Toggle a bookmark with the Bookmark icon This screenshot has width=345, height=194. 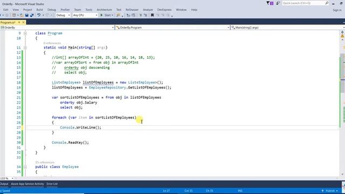[152, 15]
